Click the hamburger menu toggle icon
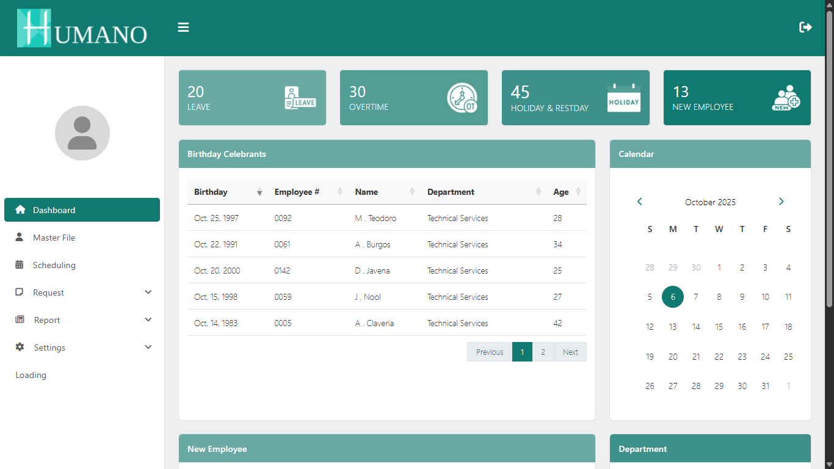Viewport: 834px width, 469px height. 183,27
